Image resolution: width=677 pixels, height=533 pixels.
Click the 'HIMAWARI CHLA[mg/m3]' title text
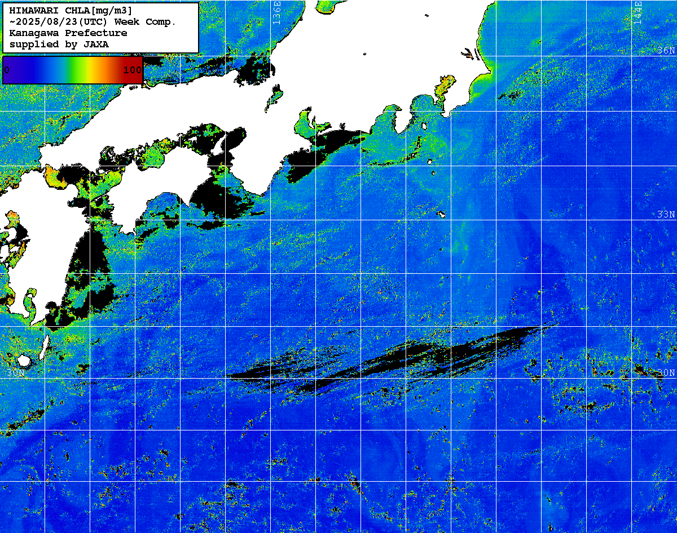click(x=71, y=11)
